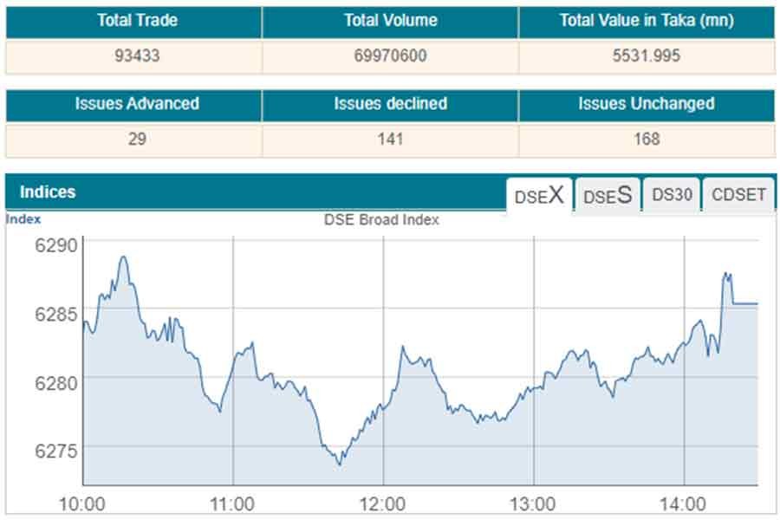Click the issues unchanged count 168
Screen dimensions: 780x520
coord(647,139)
